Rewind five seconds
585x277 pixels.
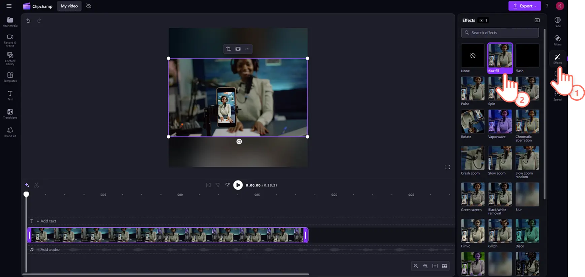218,185
